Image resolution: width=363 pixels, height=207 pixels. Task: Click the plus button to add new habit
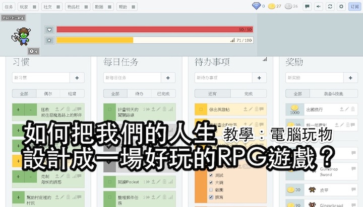pos(77,78)
